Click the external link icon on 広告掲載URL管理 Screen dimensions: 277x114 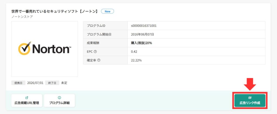coord(27,98)
